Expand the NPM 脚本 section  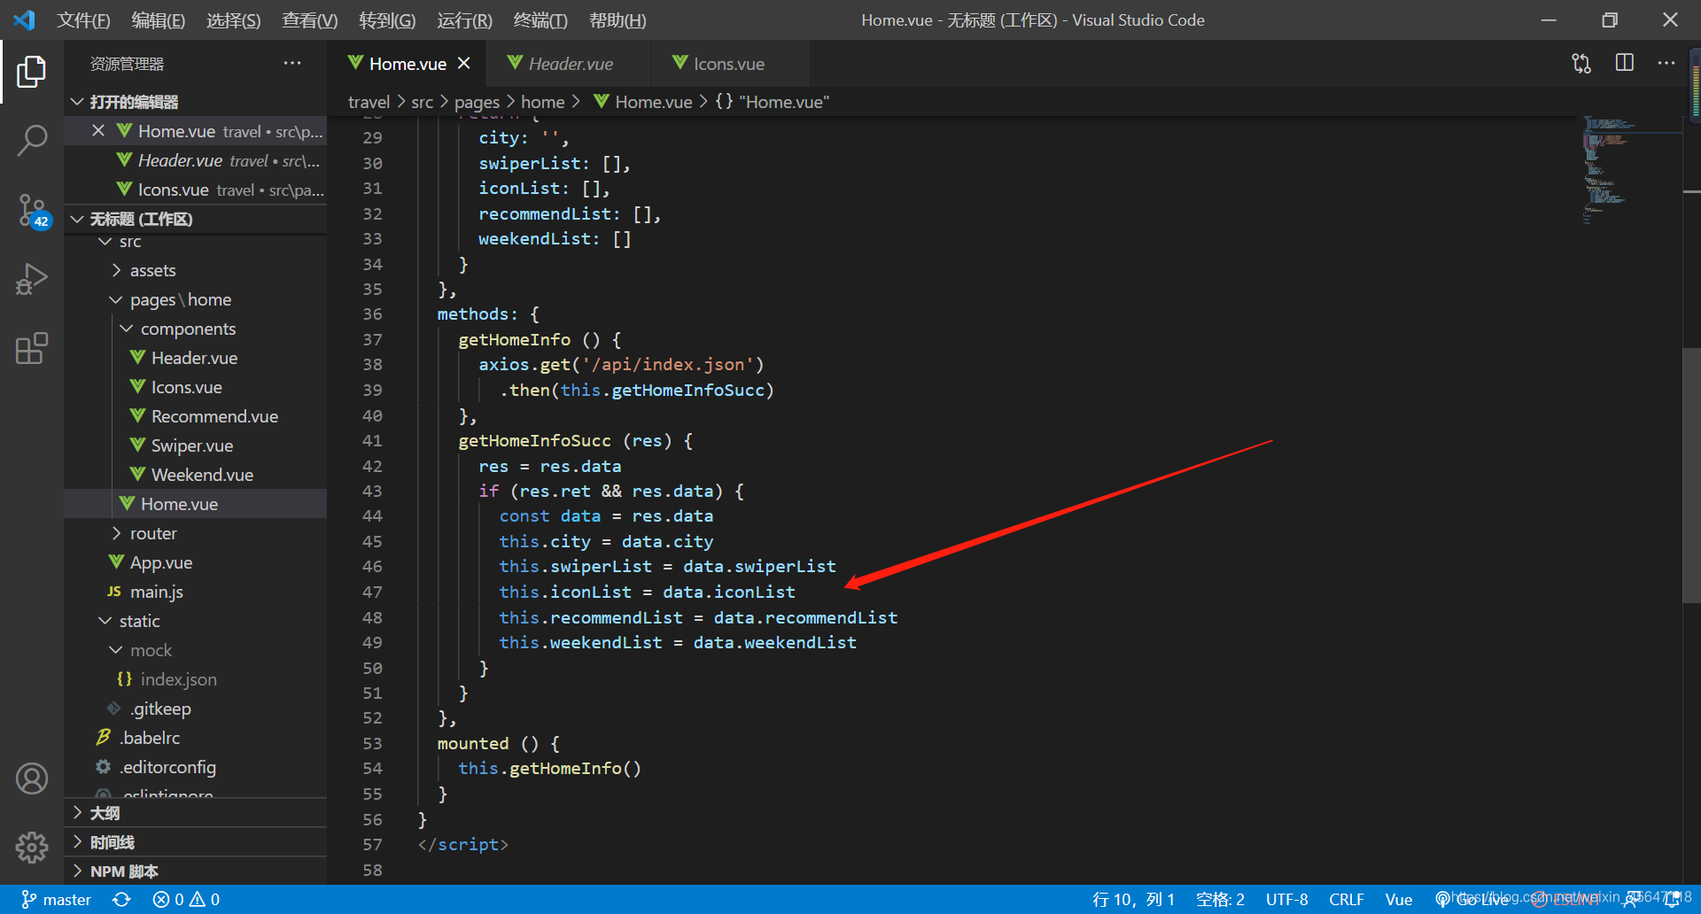click(x=195, y=871)
